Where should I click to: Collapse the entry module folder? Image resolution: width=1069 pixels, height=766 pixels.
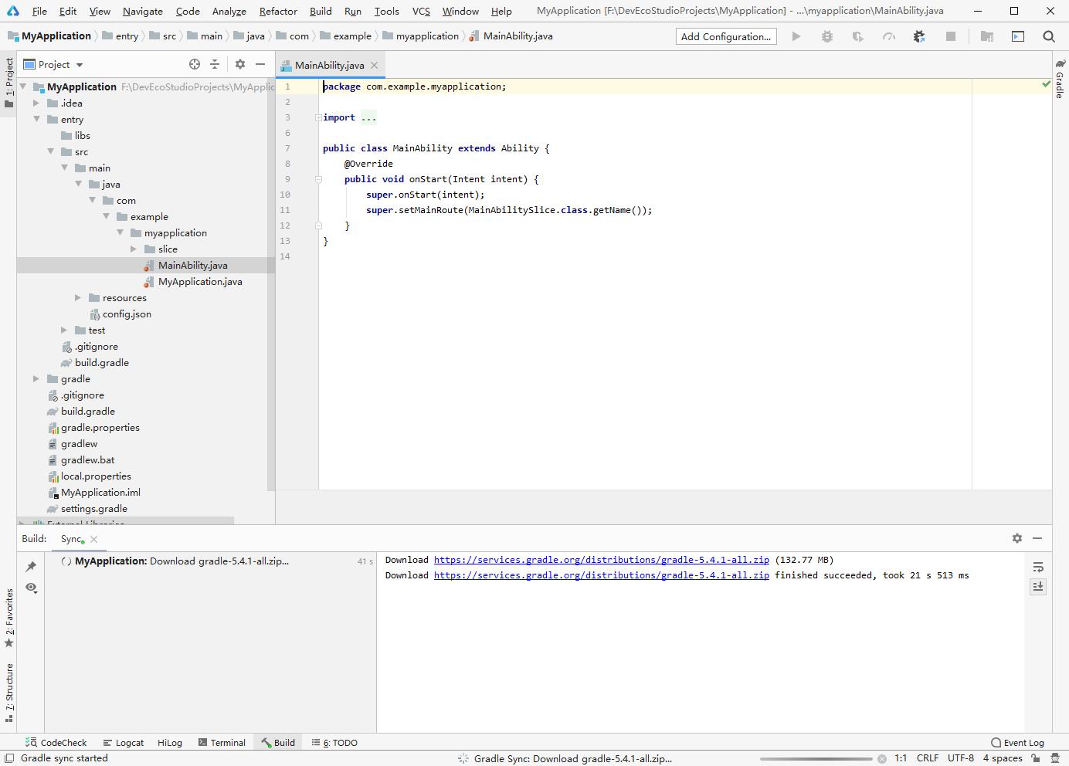(x=36, y=119)
